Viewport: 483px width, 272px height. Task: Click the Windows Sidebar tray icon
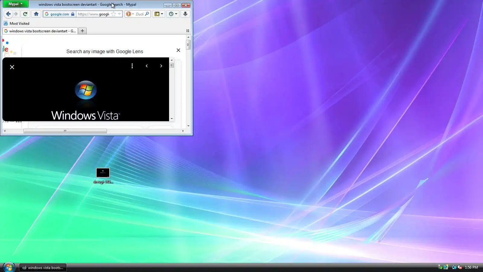point(446,267)
